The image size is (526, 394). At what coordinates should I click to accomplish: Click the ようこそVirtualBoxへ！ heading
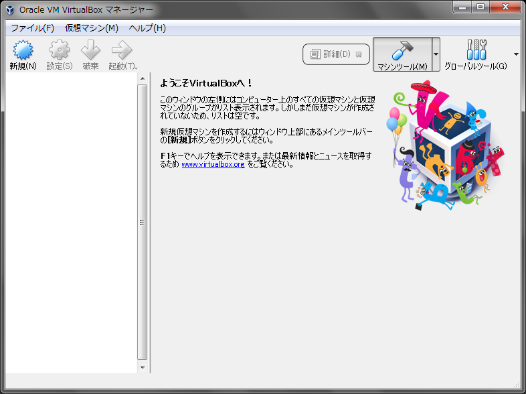tap(206, 83)
